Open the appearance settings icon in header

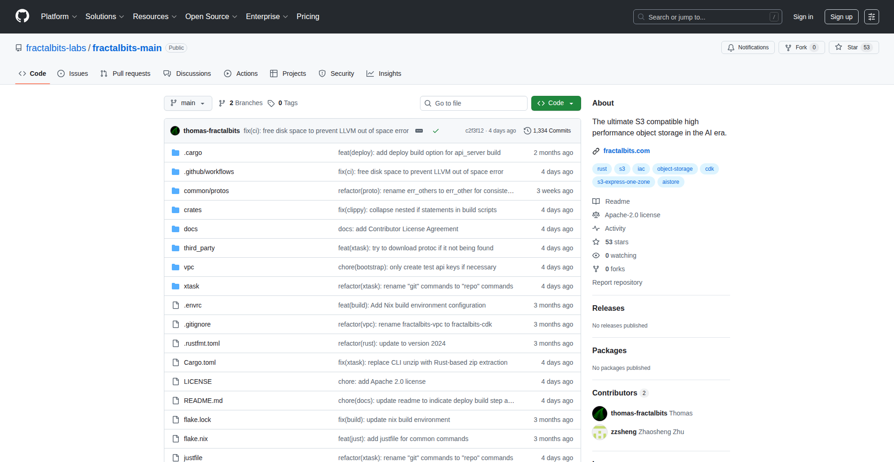coord(871,17)
